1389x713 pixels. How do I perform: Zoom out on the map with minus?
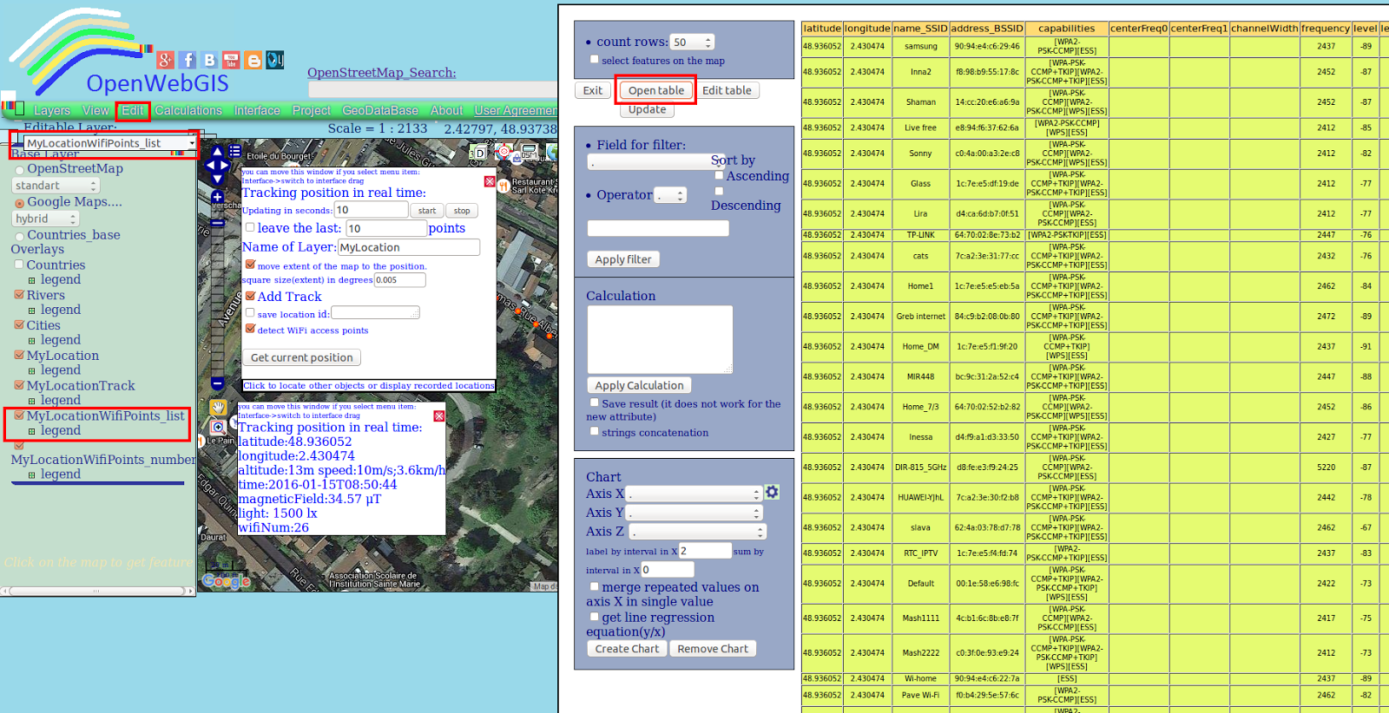[x=217, y=383]
